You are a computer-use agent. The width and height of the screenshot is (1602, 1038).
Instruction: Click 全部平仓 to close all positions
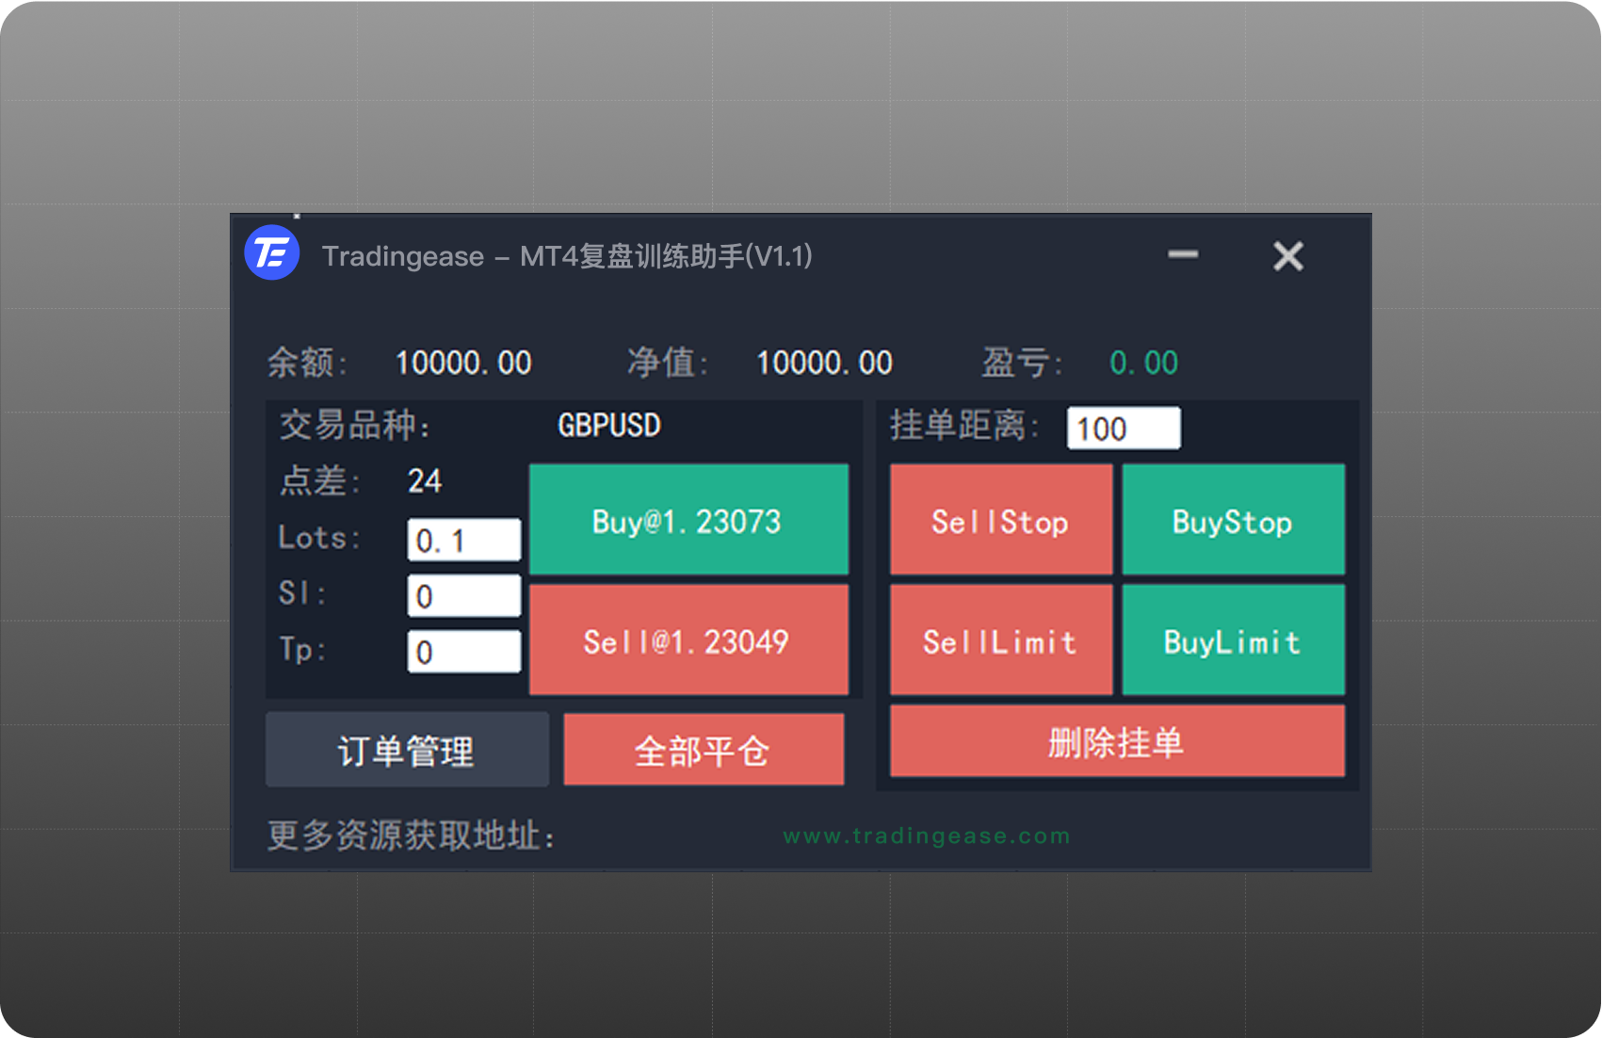pos(703,751)
